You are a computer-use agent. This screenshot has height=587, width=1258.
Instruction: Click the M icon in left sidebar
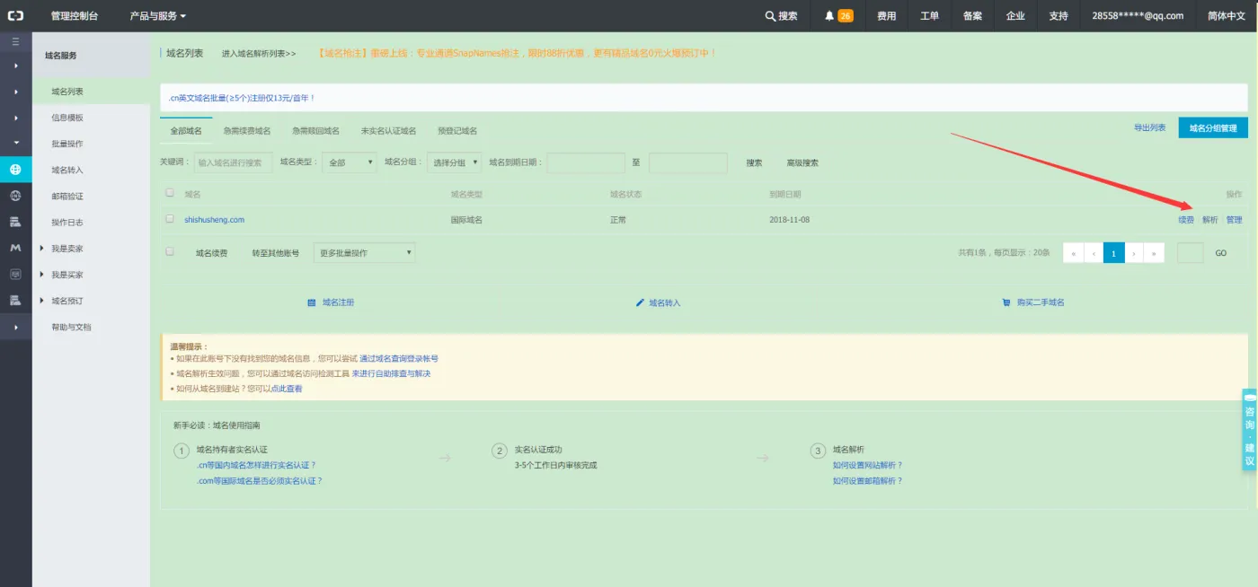pyautogui.click(x=15, y=248)
